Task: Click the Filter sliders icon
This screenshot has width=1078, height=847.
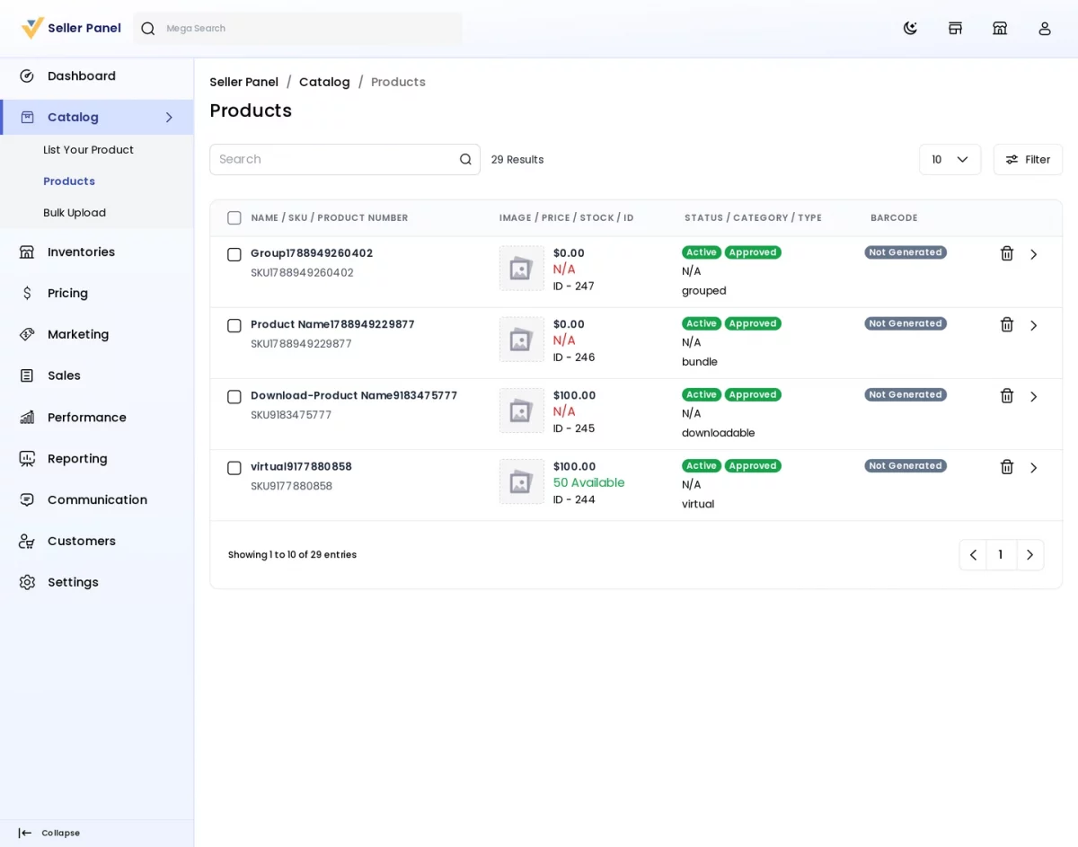Action: coord(1012,160)
